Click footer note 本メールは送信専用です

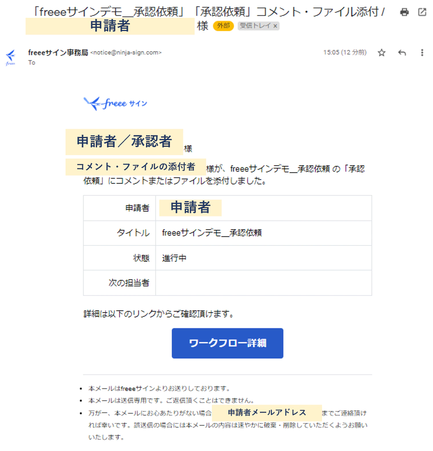coord(171,400)
